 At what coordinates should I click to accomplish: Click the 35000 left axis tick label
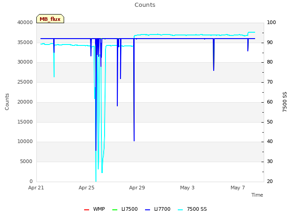(x=25, y=42)
